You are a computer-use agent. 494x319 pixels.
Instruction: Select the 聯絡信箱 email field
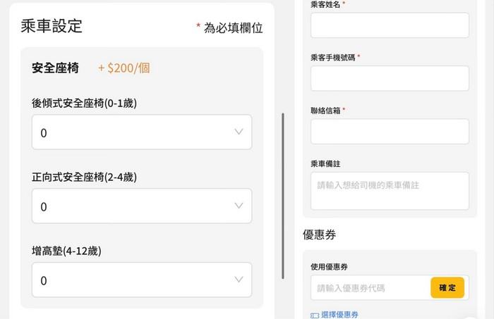(x=390, y=131)
